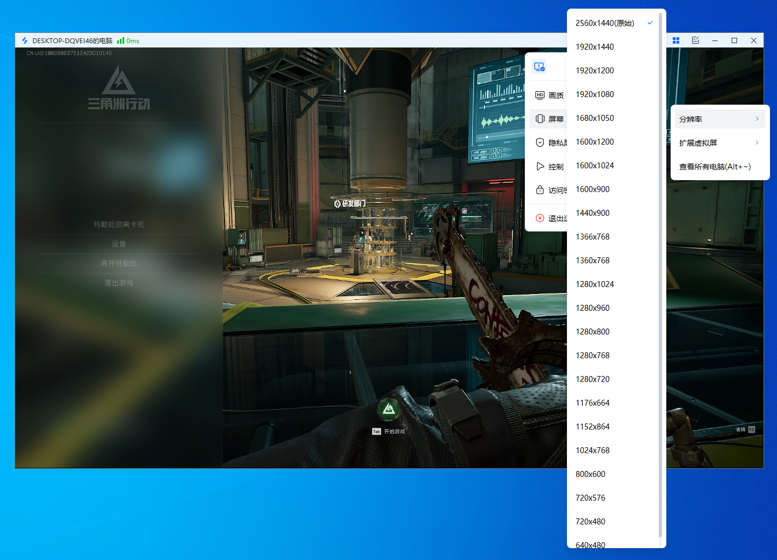Click the HD 画质 quality icon
Screen dimensions: 777x560
540,95
